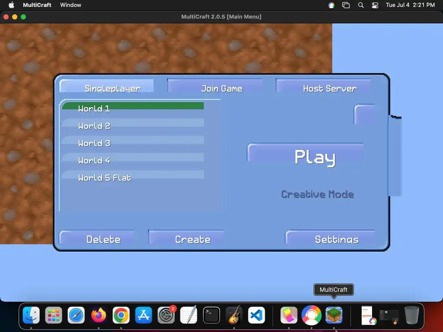
Task: Switch to the Host Server tab
Action: (324, 86)
